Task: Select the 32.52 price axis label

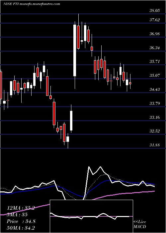Action: tap(155, 131)
